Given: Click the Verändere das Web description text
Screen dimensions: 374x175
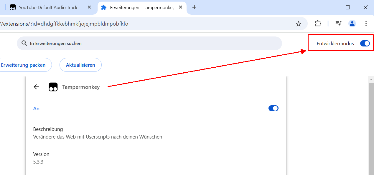Looking at the screenshot, I should pyautogui.click(x=98, y=137).
